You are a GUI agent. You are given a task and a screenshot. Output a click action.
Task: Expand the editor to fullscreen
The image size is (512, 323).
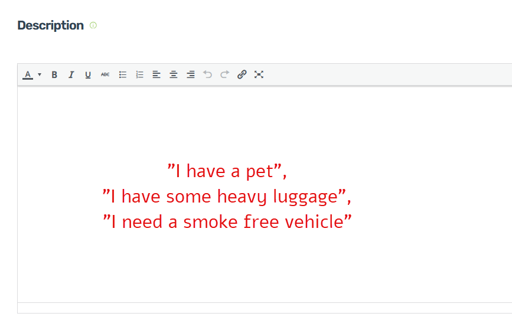click(259, 74)
